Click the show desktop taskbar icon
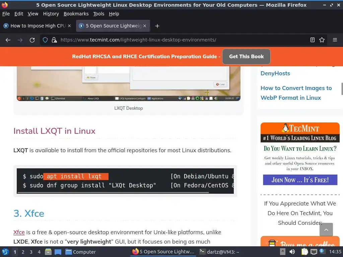The image size is (343, 257). pyautogui.click(x=58, y=252)
